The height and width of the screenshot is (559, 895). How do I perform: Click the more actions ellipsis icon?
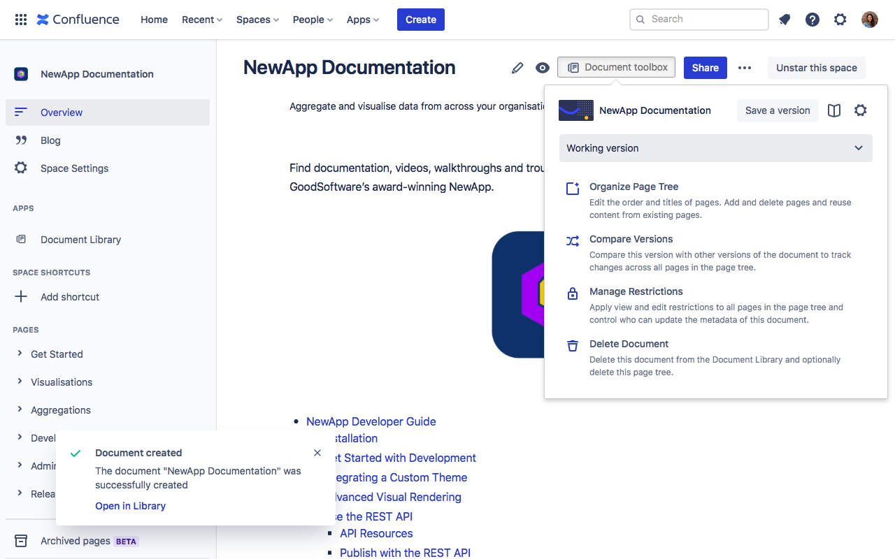(745, 68)
